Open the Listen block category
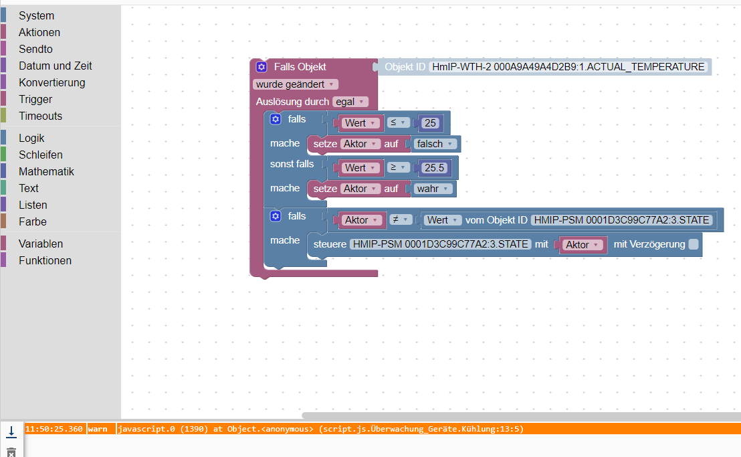This screenshot has width=741, height=457. coord(33,205)
